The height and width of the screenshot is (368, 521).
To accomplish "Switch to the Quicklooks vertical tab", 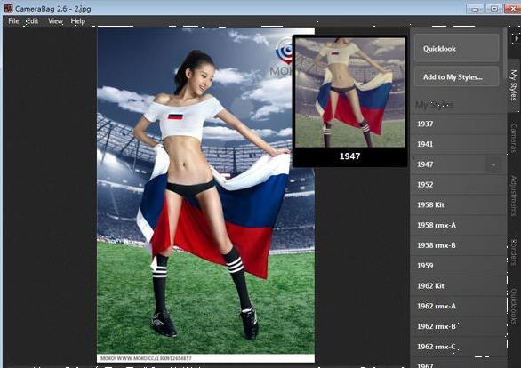I will coord(514,307).
